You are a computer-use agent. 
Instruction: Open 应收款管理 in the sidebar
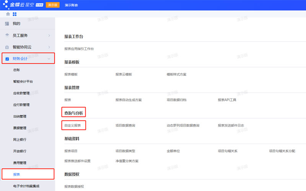click(x=21, y=93)
